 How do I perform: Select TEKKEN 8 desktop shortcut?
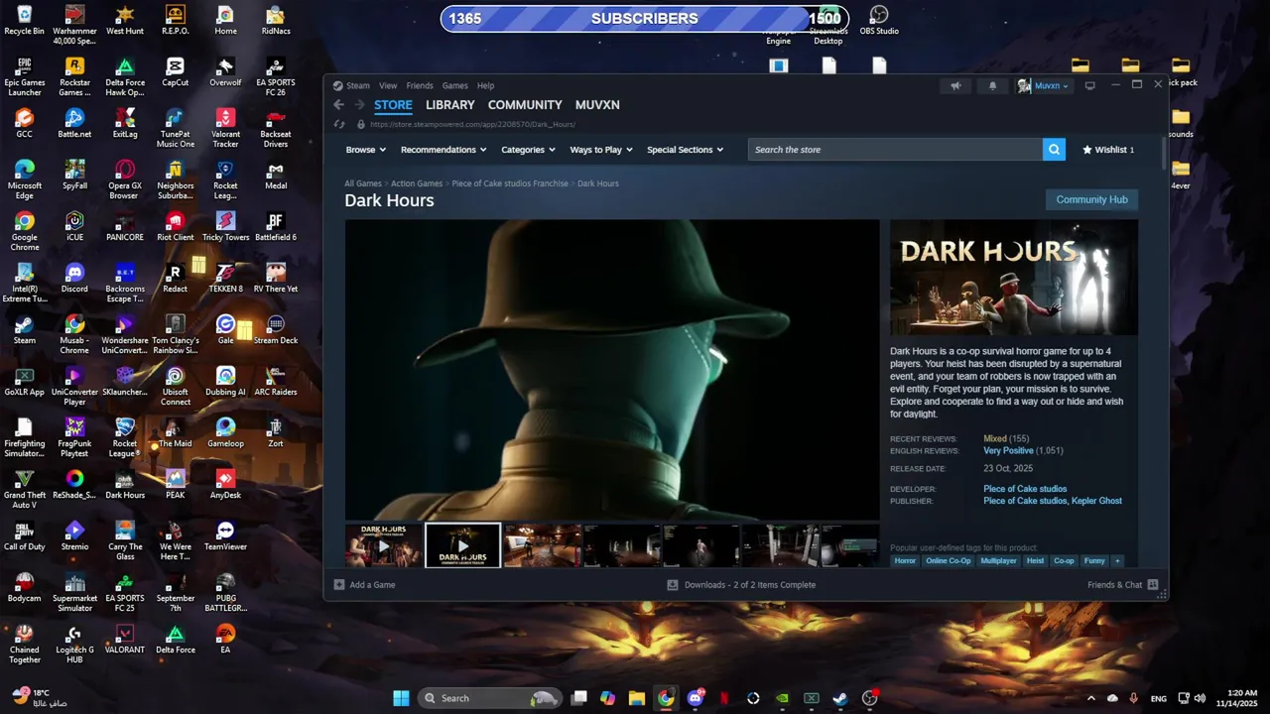225,278
